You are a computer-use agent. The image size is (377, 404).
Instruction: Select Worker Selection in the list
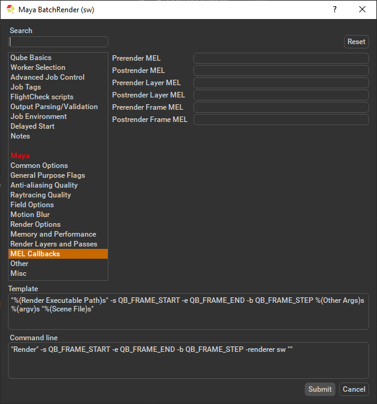38,67
